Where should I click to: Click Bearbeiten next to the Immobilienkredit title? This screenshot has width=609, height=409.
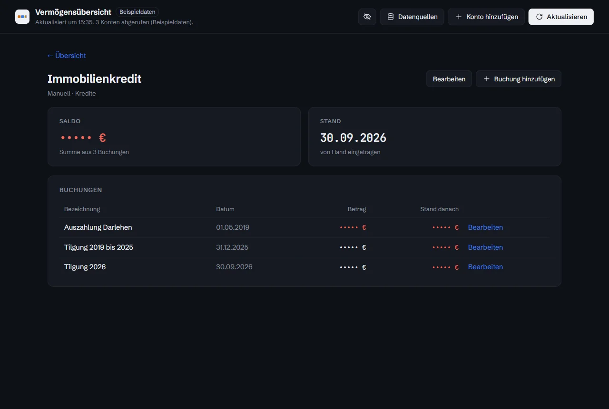pyautogui.click(x=449, y=79)
